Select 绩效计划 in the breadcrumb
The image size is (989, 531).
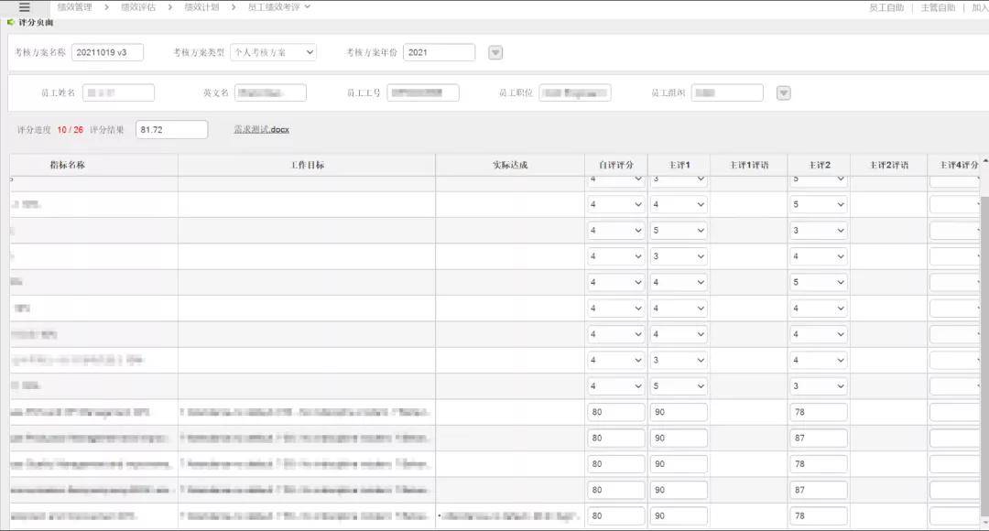[201, 7]
